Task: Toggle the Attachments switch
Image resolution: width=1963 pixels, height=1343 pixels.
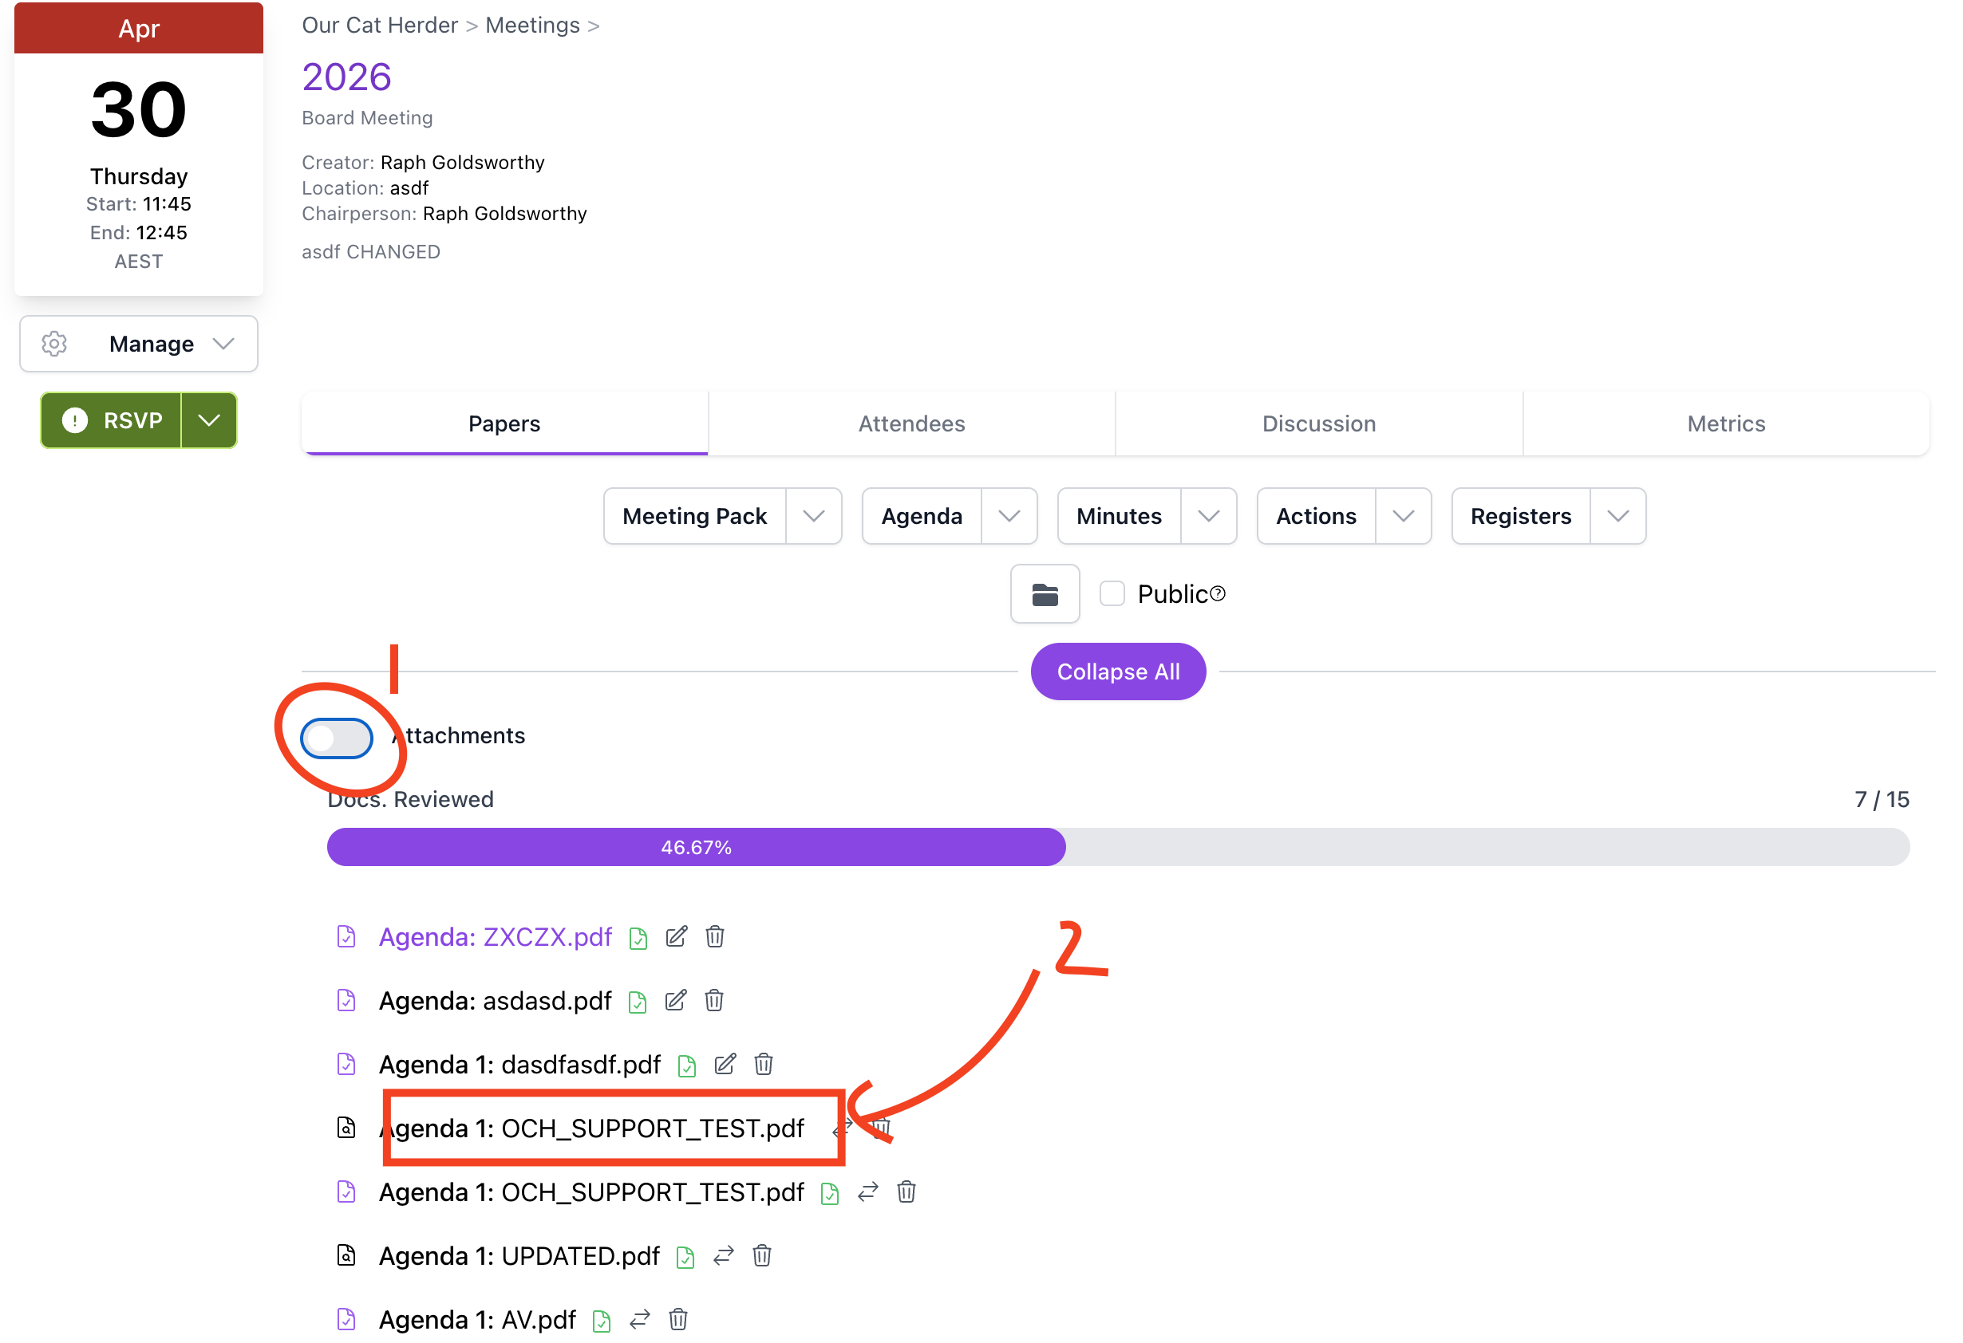Action: pos(336,738)
